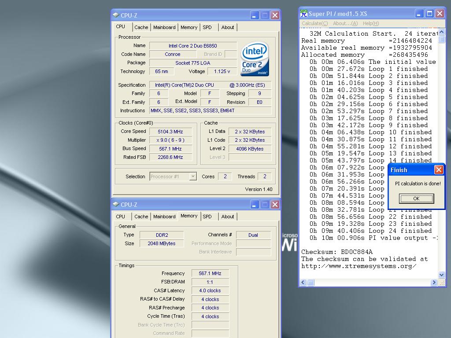This screenshot has height=338, width=451.
Task: Switch to Memory tab in upper CPU-Z
Action: coord(189,27)
